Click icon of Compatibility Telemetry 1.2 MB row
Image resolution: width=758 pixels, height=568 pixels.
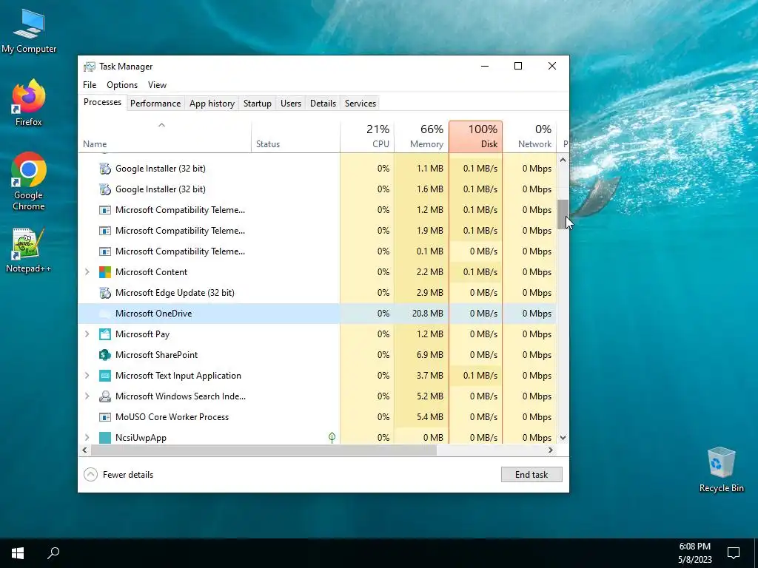[x=105, y=210]
